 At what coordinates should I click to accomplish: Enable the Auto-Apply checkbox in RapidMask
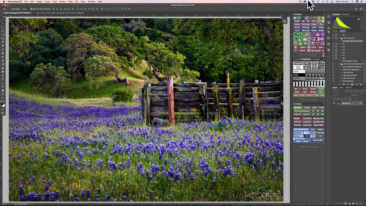(295, 68)
